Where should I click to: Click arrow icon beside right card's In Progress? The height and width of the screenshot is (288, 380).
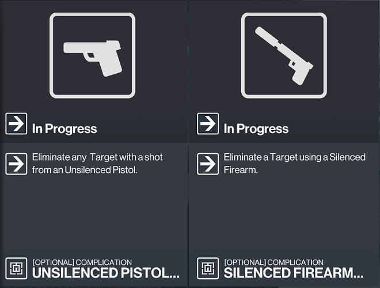208,124
